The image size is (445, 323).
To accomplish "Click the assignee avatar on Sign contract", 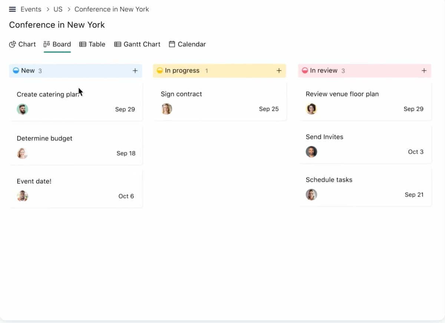I will coord(167,109).
